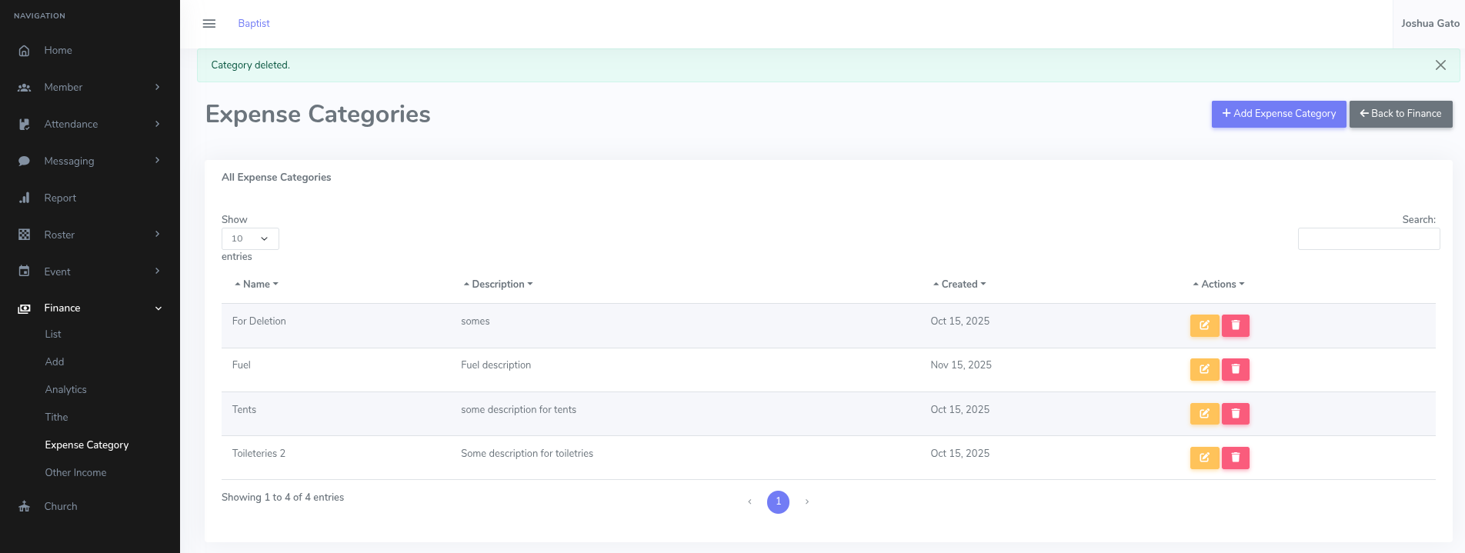Collapse the Finance menu
The height and width of the screenshot is (553, 1465).
(x=159, y=308)
